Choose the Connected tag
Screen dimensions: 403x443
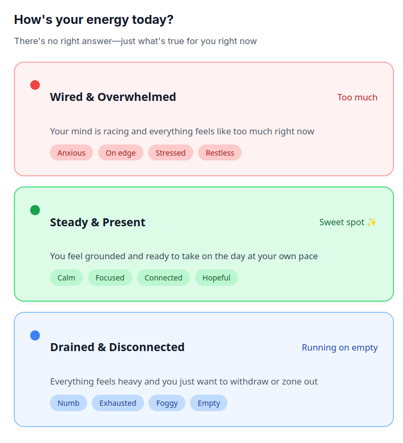(x=164, y=278)
